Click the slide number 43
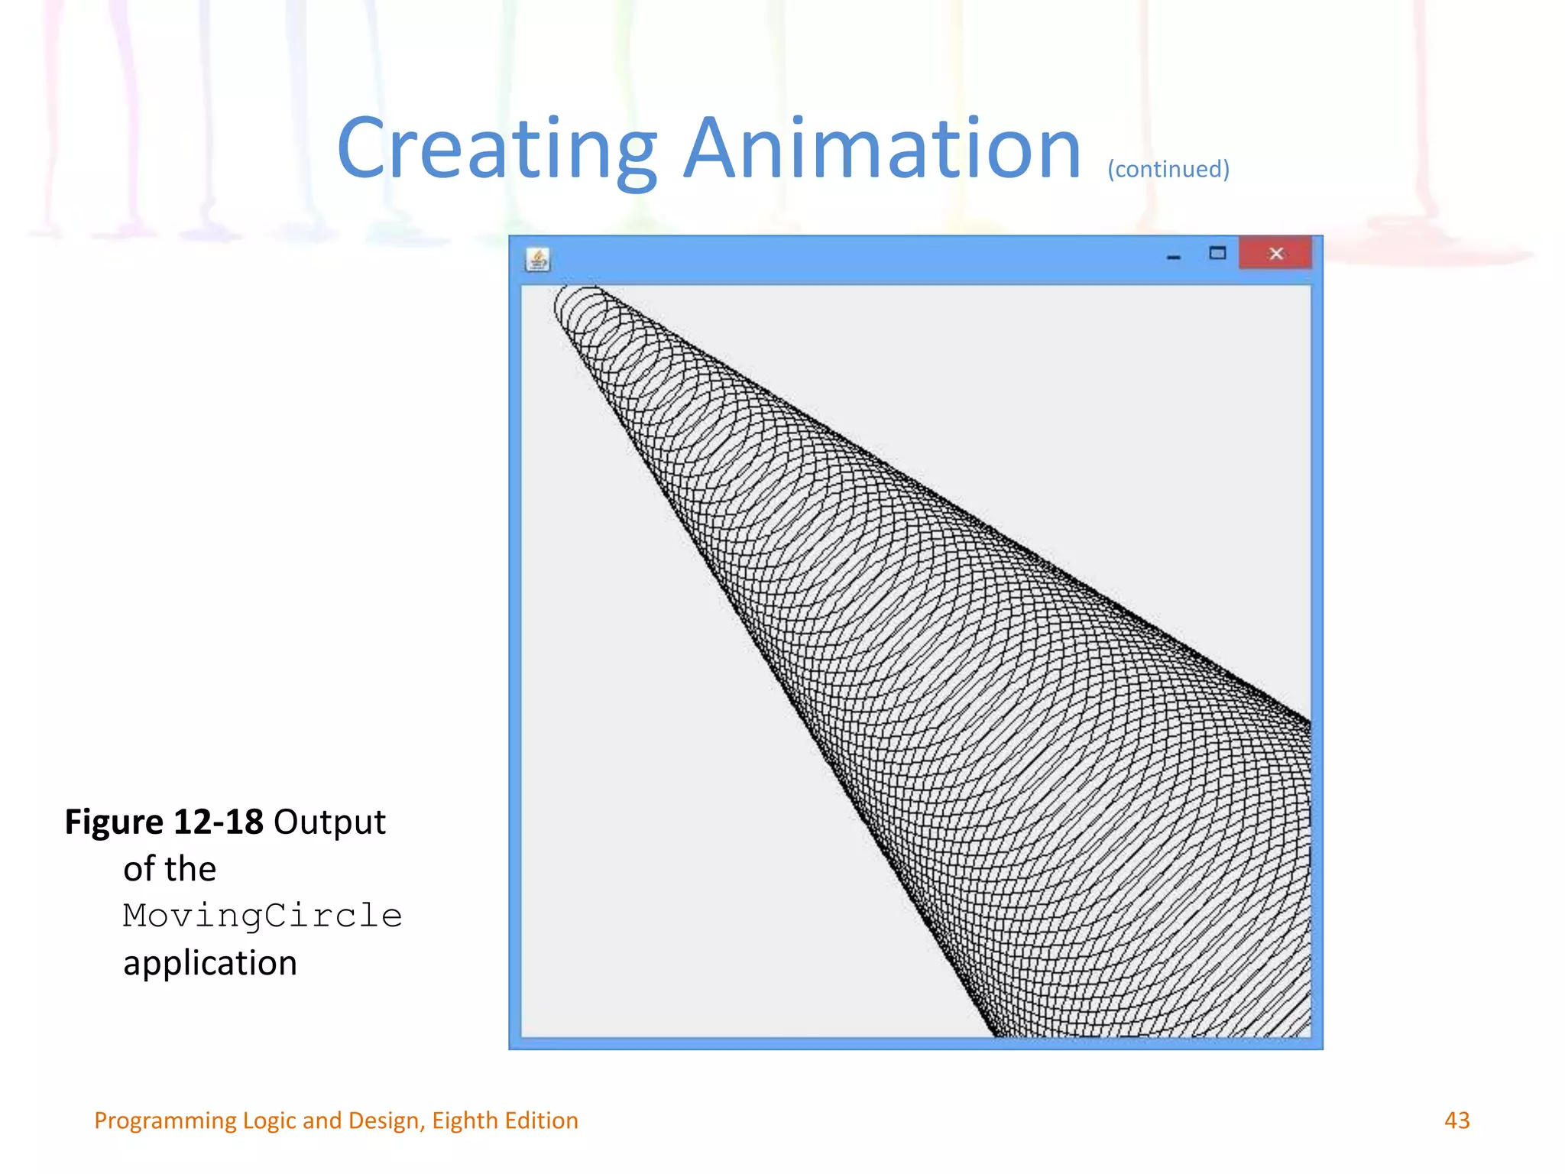This screenshot has height=1174, width=1565. pyautogui.click(x=1456, y=1120)
